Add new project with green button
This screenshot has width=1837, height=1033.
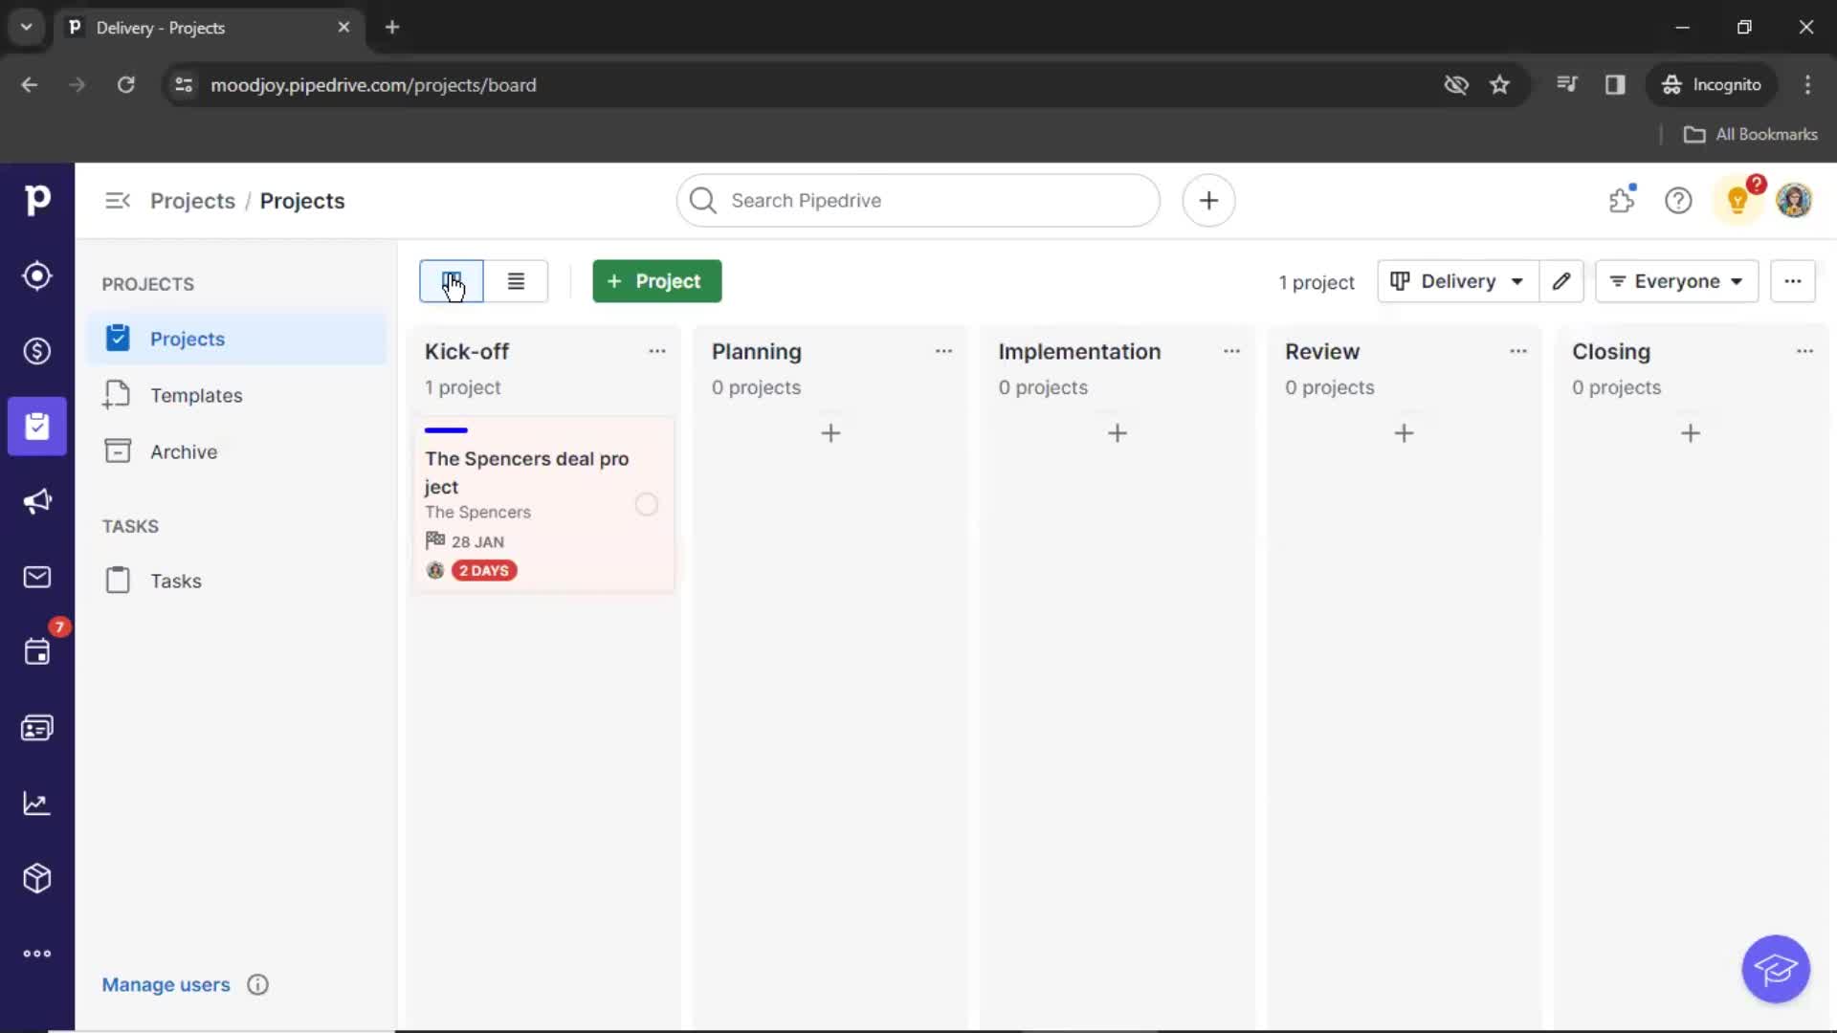tap(656, 280)
